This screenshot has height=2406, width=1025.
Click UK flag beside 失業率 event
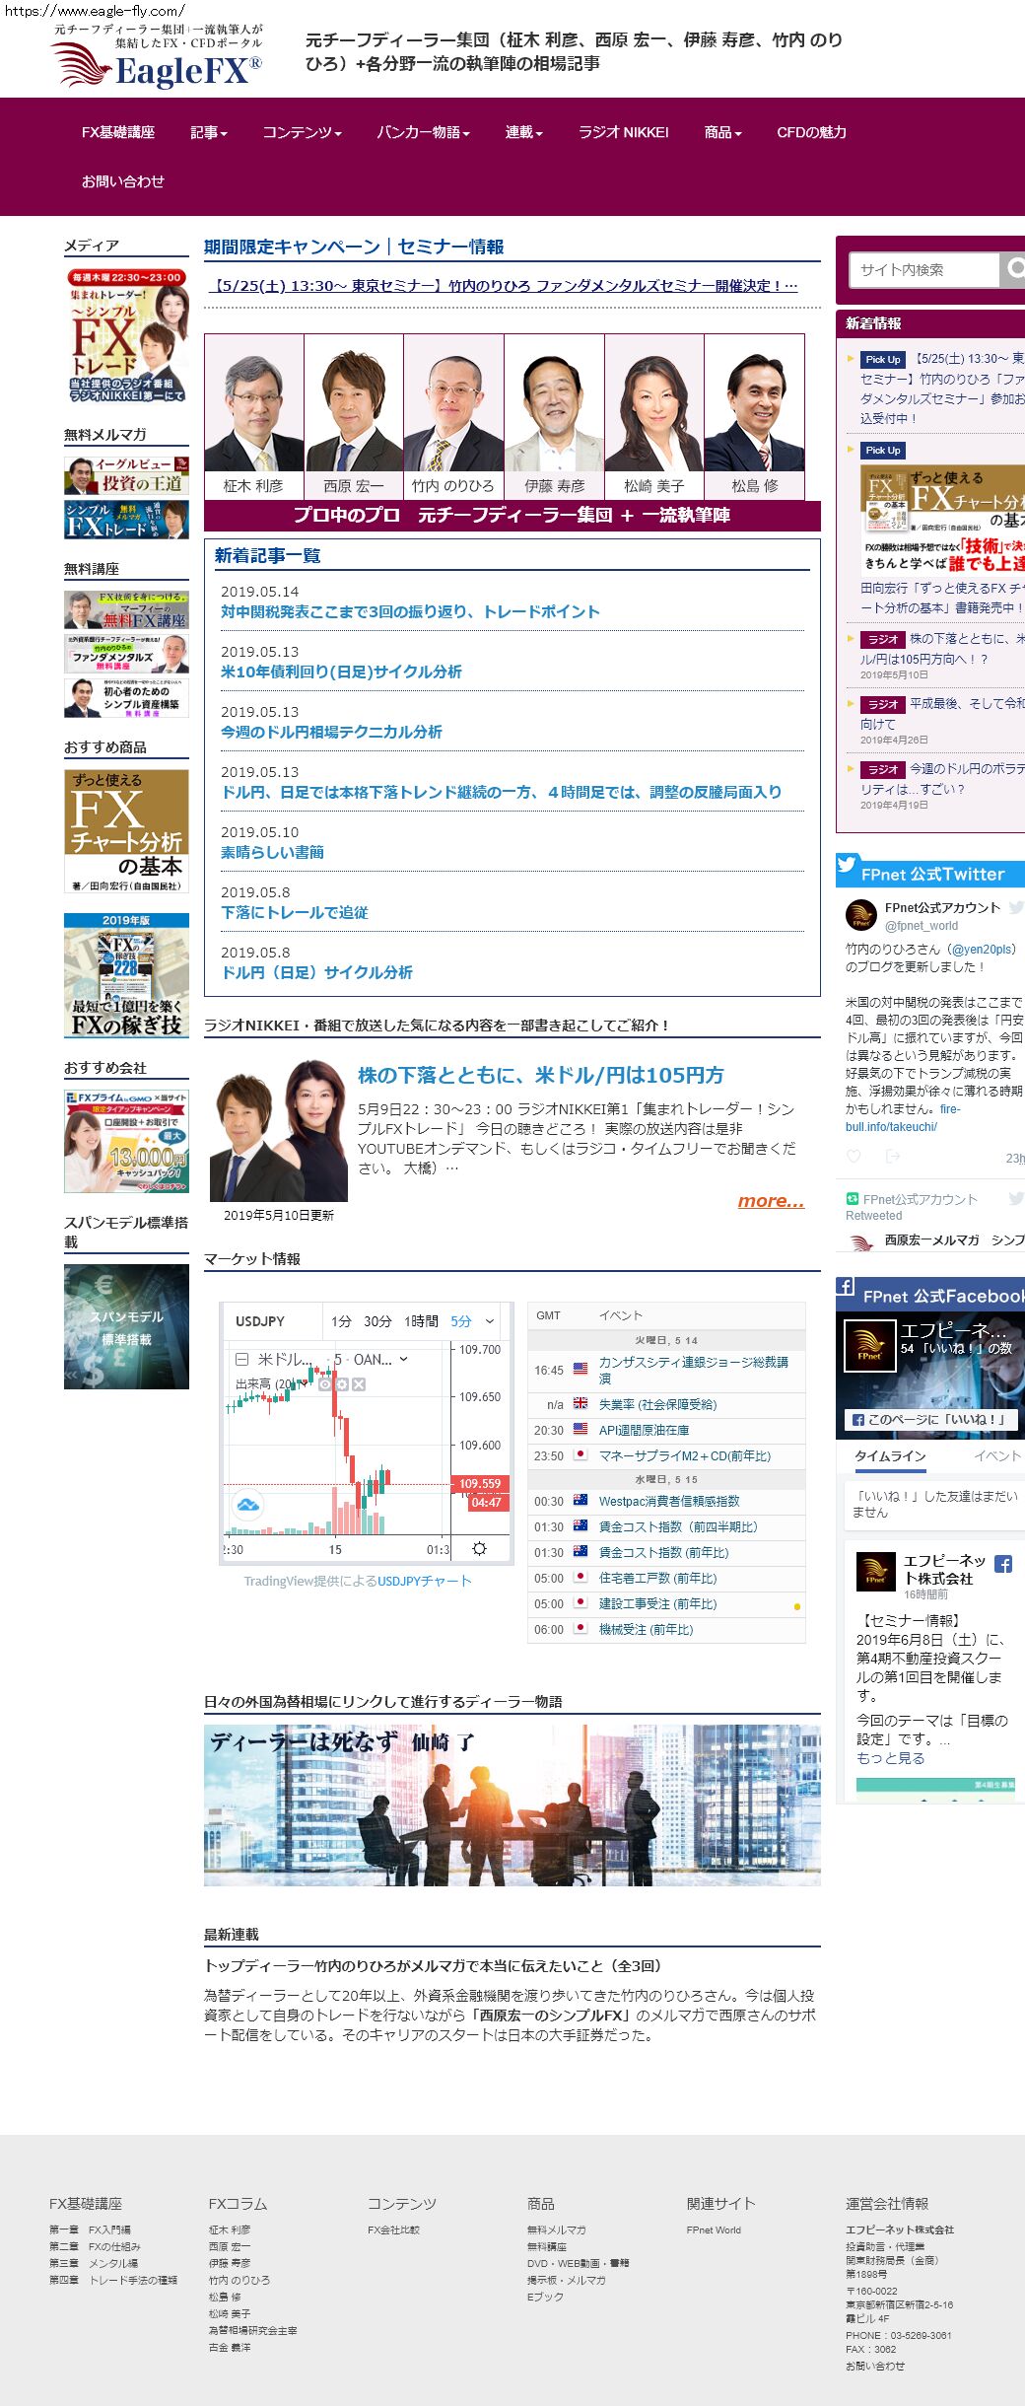click(581, 1403)
